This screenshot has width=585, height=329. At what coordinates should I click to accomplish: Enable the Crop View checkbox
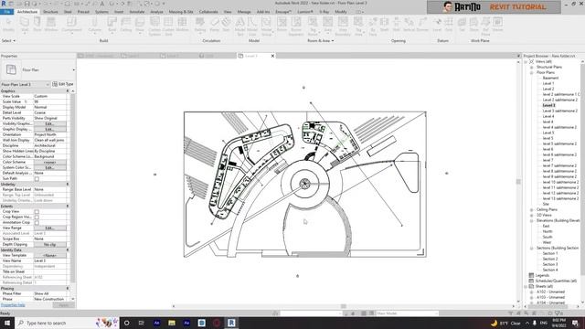pos(37,211)
